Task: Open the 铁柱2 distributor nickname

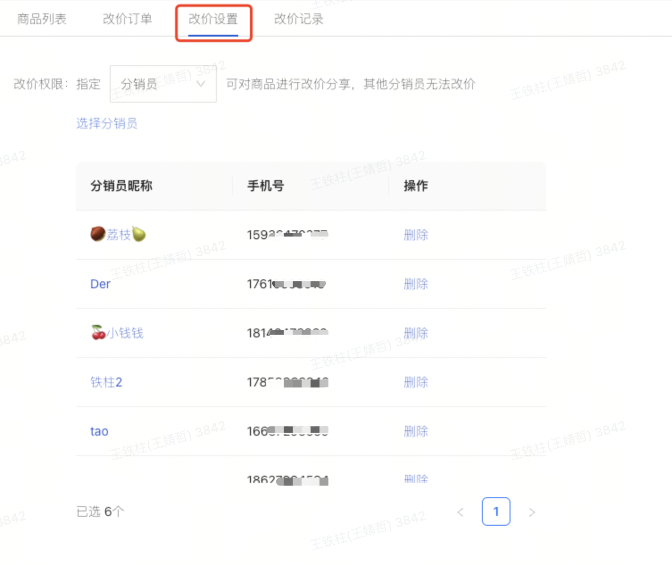Action: 106,382
